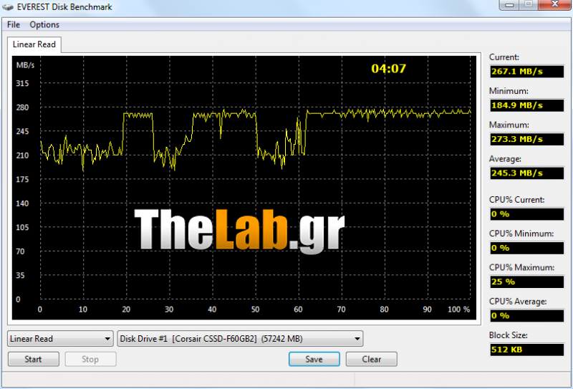The width and height of the screenshot is (573, 389).
Task: Click the 100 % mark on horizontal axis
Action: point(458,309)
